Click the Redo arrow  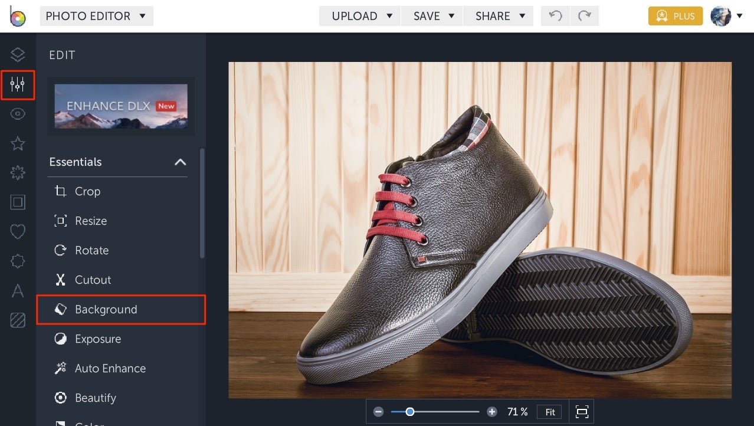(585, 16)
